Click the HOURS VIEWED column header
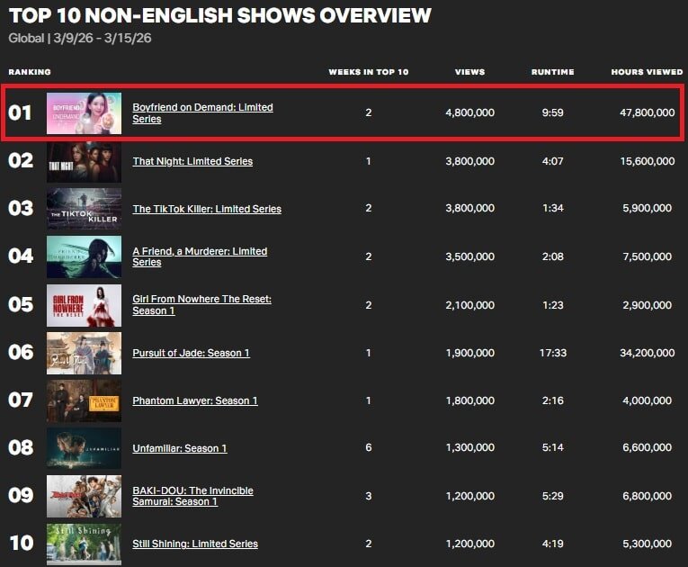 (648, 72)
